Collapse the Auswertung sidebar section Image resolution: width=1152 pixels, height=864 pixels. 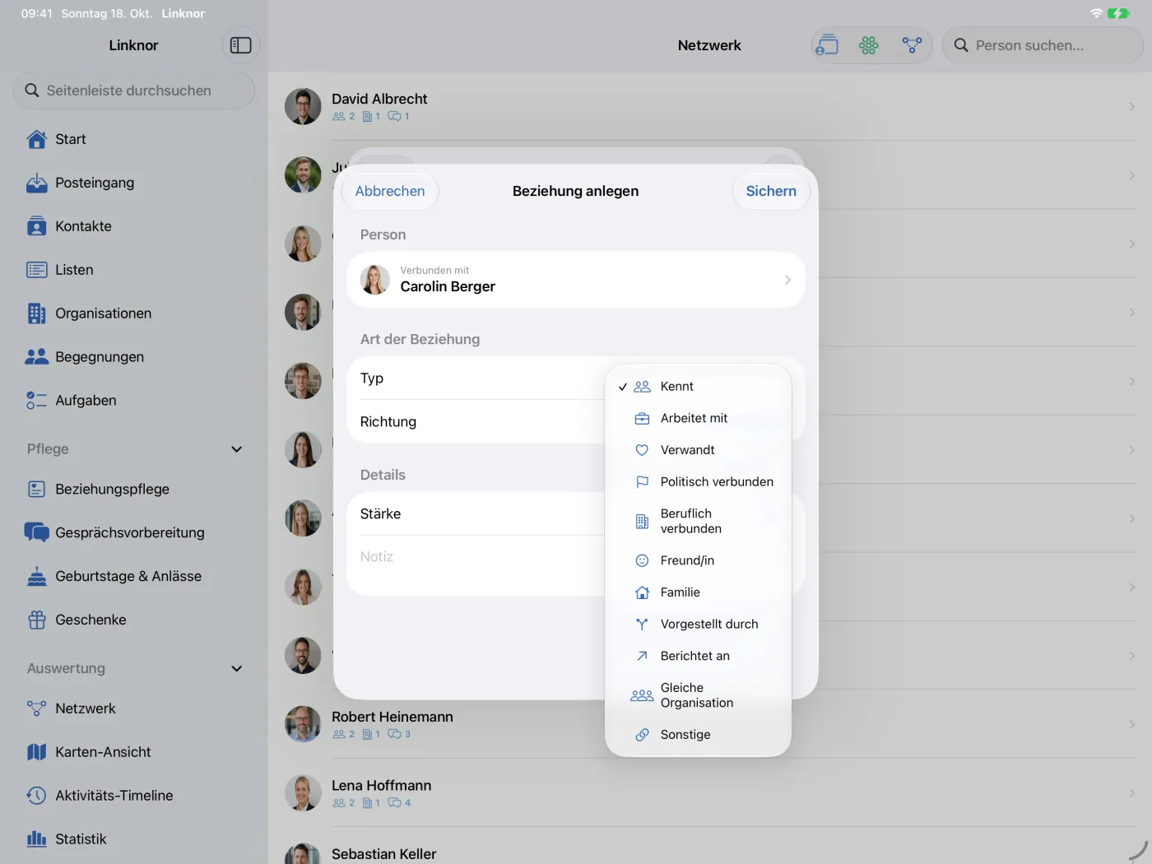tap(237, 669)
